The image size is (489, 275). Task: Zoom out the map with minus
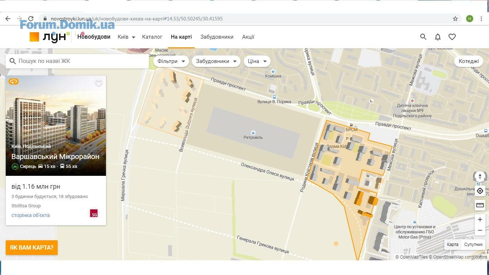click(480, 230)
